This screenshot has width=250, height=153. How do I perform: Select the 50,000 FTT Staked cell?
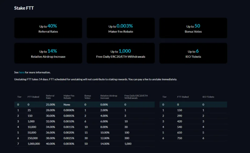pyautogui.click(x=32, y=132)
